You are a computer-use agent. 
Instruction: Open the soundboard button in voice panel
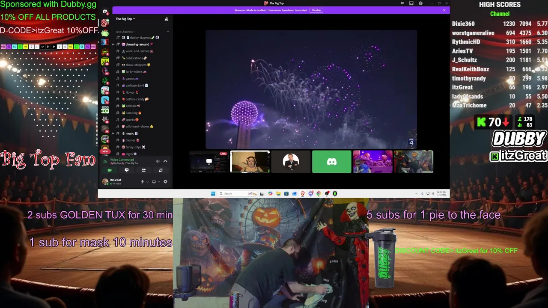[x=161, y=170]
